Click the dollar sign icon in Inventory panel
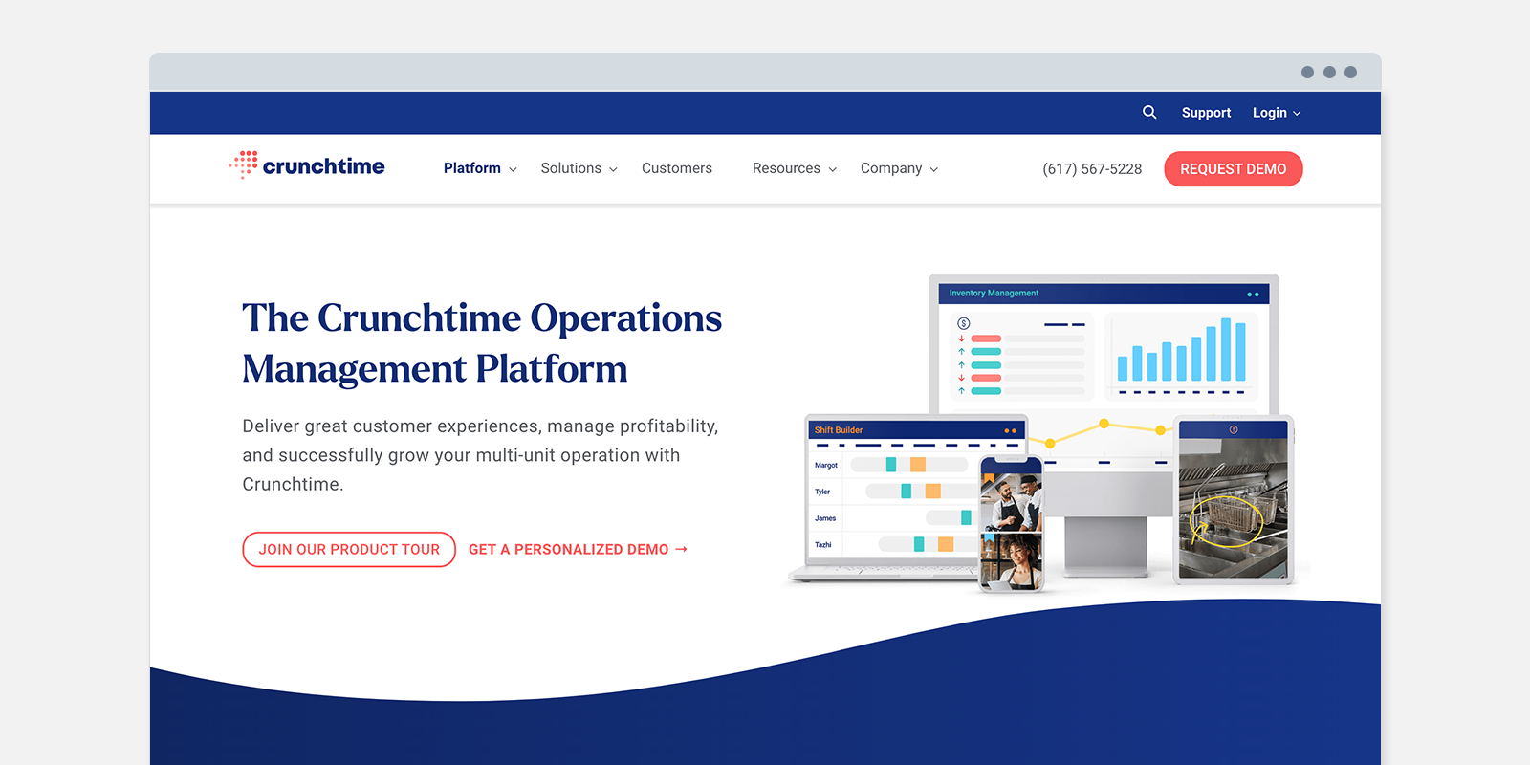Viewport: 1530px width, 765px height. tap(964, 323)
